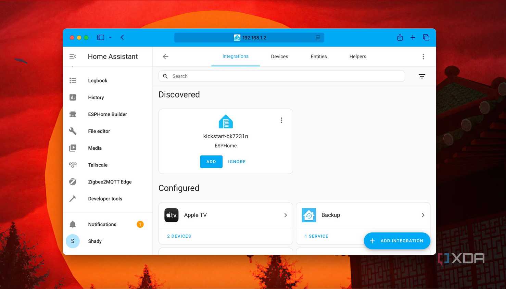
Task: Open the File editor wrench icon
Action: click(73, 131)
